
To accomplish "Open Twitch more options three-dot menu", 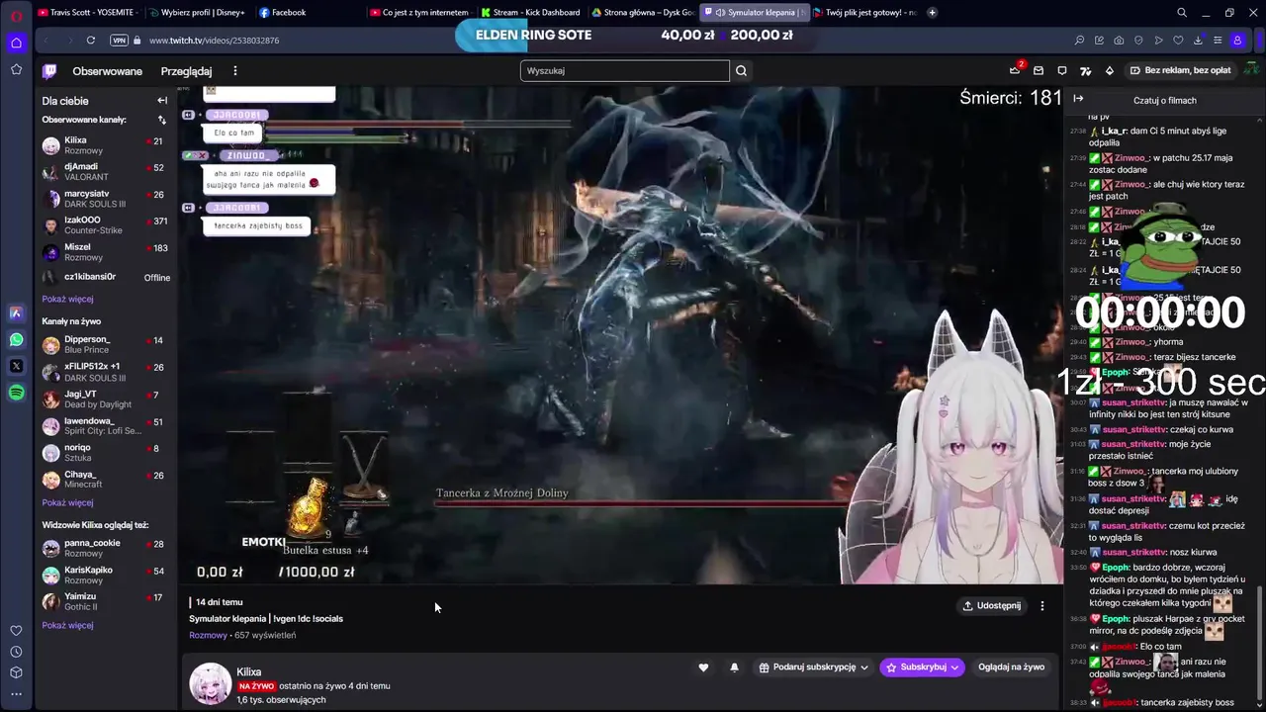I will (234, 71).
